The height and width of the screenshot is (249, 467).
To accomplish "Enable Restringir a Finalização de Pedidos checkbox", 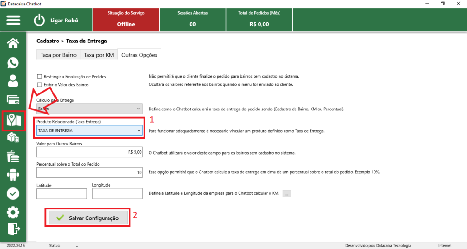I will (40, 77).
